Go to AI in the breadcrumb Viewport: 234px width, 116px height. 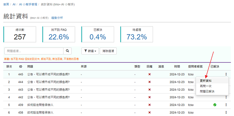tap(14, 4)
